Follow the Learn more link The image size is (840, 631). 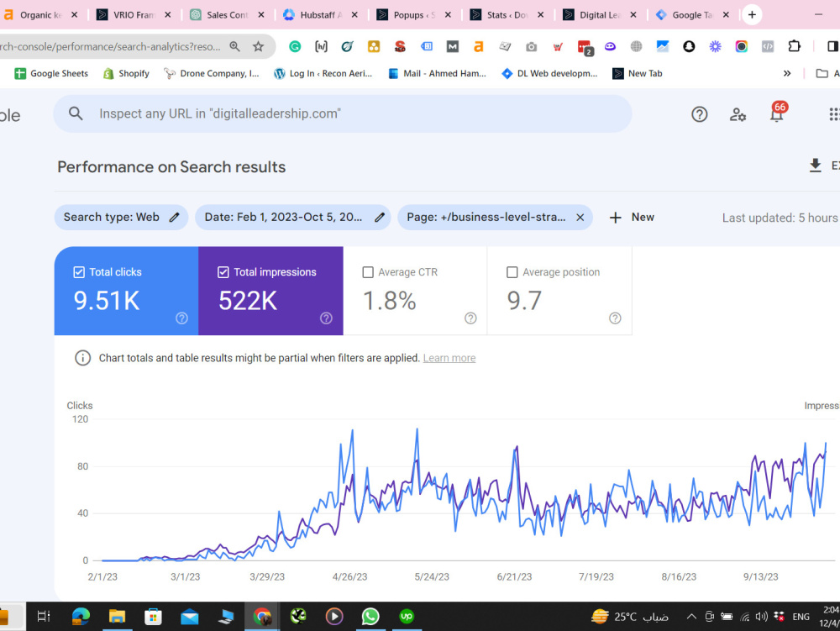[x=449, y=359]
